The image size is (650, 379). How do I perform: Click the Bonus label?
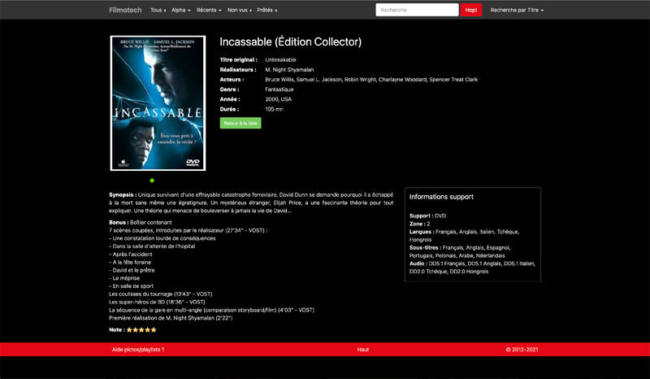pos(119,223)
